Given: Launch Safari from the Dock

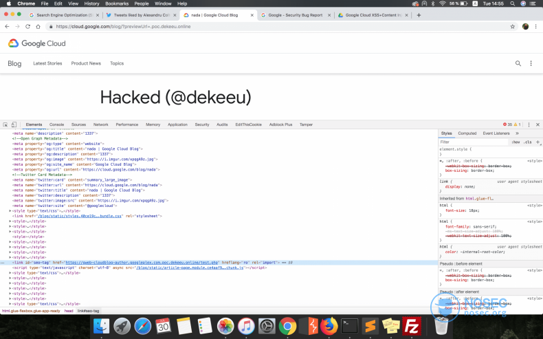Looking at the screenshot, I should pos(143,326).
